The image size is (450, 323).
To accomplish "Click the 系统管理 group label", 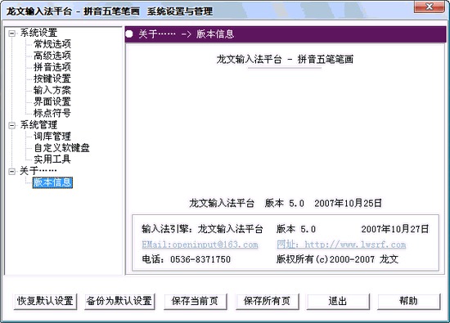I will (38, 125).
